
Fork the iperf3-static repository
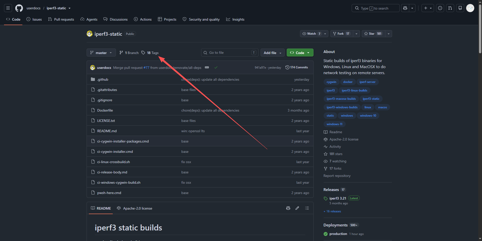click(x=342, y=34)
